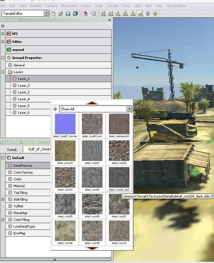Select the tree overgrowth tool icon
Image resolution: width=214 pixels, height=263 pixels.
click(x=155, y=14)
